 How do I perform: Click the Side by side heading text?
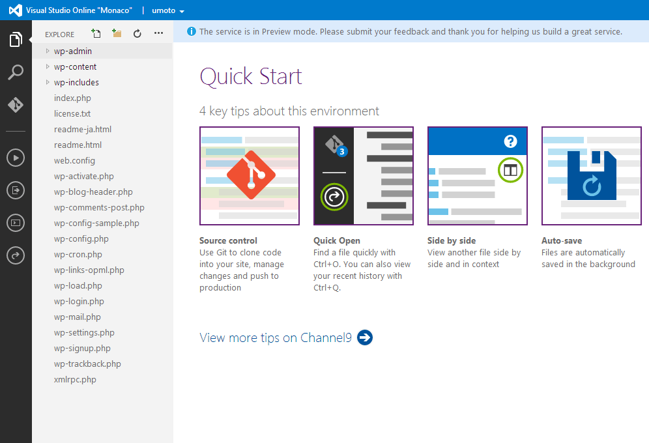click(x=452, y=241)
